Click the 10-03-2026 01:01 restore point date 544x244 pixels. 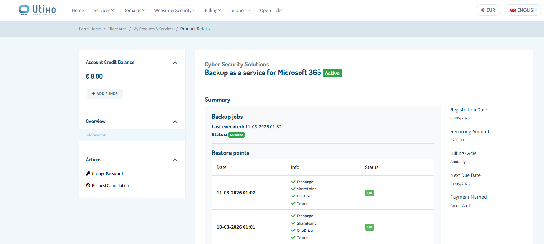point(236,227)
